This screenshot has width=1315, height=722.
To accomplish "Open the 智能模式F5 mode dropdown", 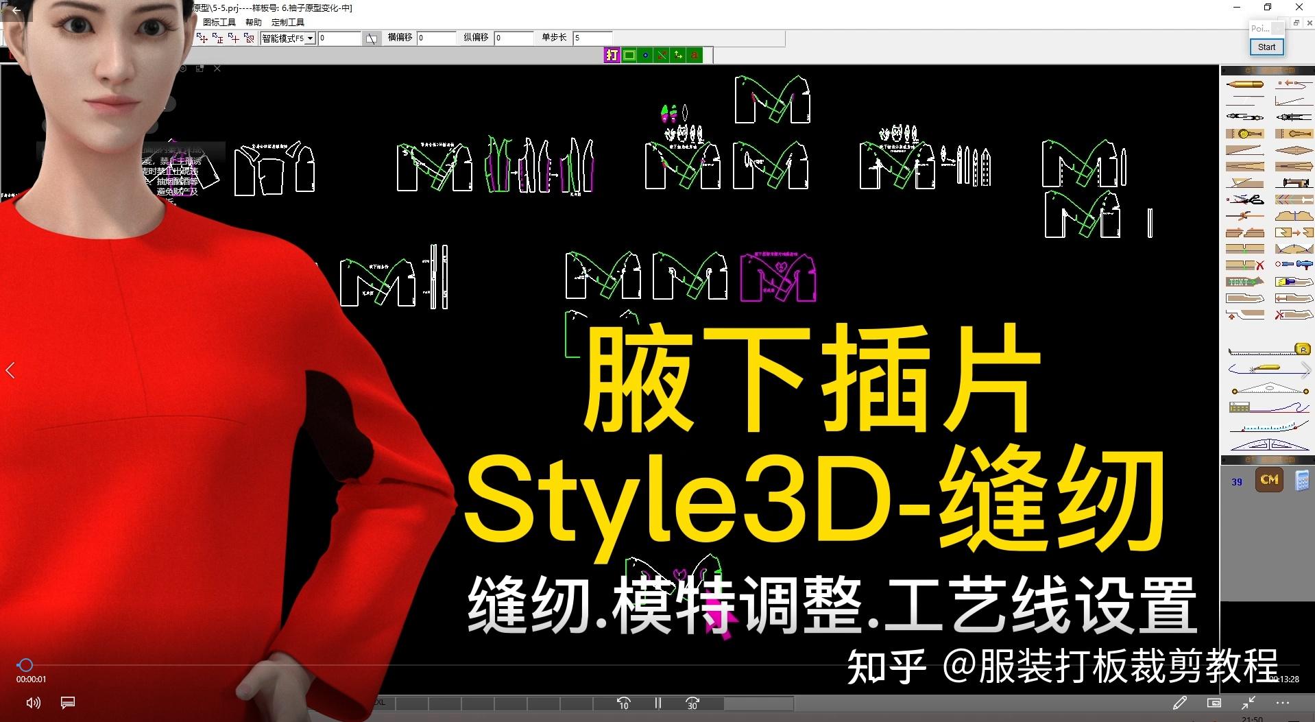I will (309, 38).
